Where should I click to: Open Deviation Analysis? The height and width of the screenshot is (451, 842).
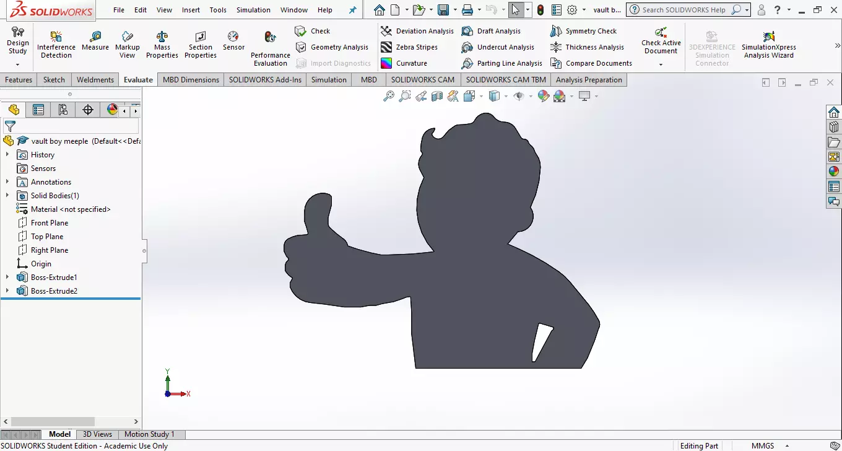point(417,31)
